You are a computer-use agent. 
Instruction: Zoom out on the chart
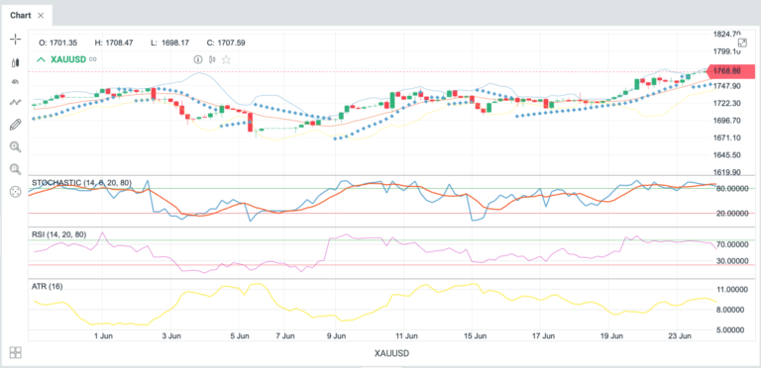point(16,169)
